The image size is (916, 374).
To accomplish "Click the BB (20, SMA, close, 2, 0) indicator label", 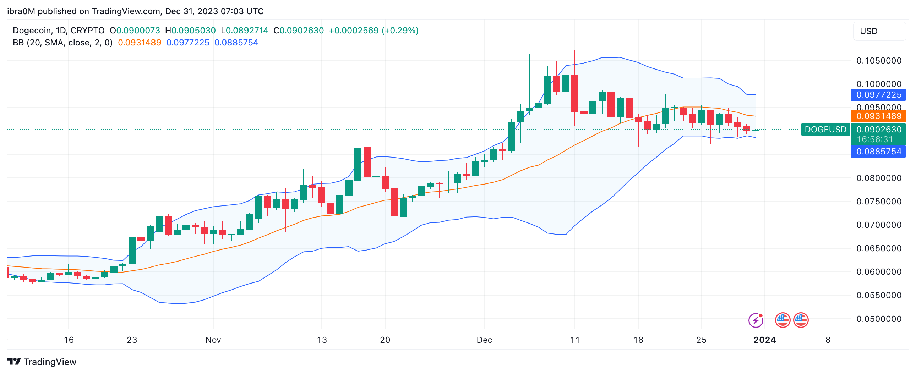I will coord(62,43).
